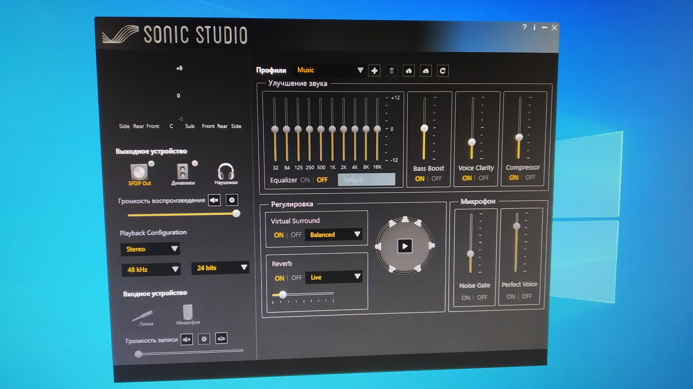Image resolution: width=693 pixels, height=389 pixels.
Task: Open playback volume settings gear
Action: 232,200
